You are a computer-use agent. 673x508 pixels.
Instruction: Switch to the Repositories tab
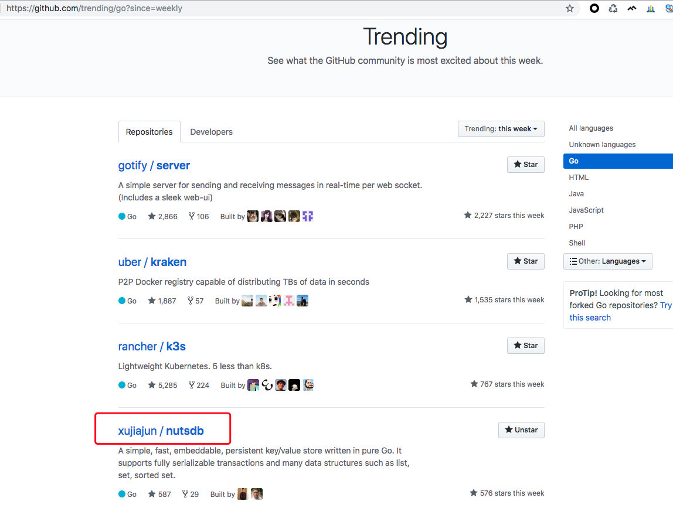point(149,132)
